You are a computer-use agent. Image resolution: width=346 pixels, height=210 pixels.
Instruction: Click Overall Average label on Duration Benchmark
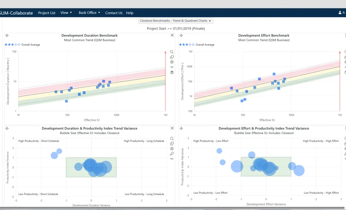coord(31,45)
